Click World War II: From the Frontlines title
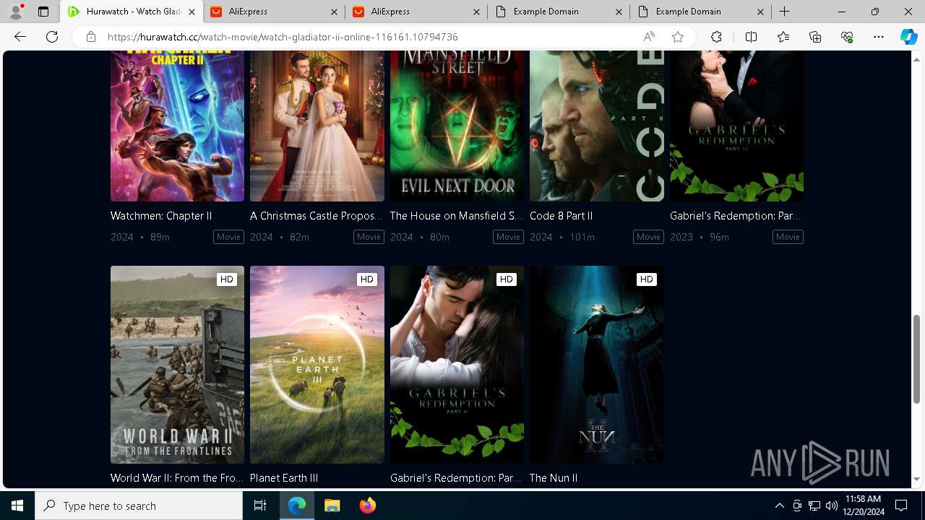Image resolution: width=925 pixels, height=520 pixels. pyautogui.click(x=177, y=478)
